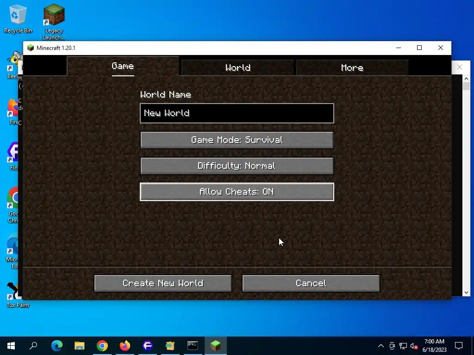Show hidden system tray icons

point(381,346)
